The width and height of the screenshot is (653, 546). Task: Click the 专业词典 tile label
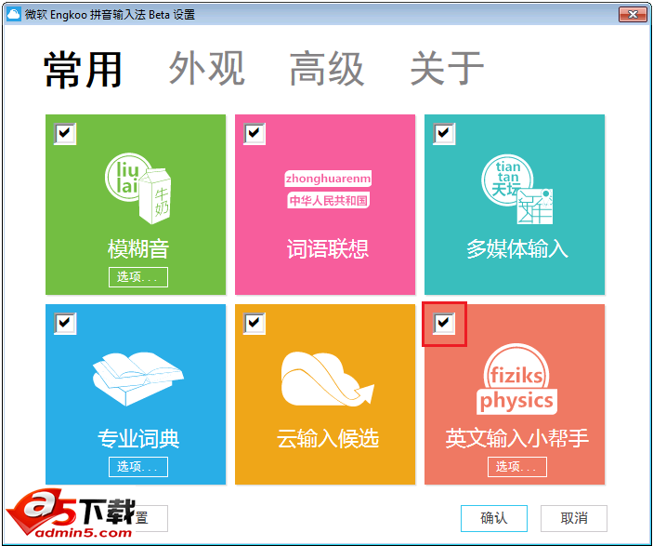click(x=138, y=438)
